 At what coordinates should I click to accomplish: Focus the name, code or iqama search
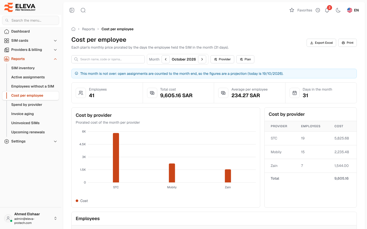pos(108,59)
